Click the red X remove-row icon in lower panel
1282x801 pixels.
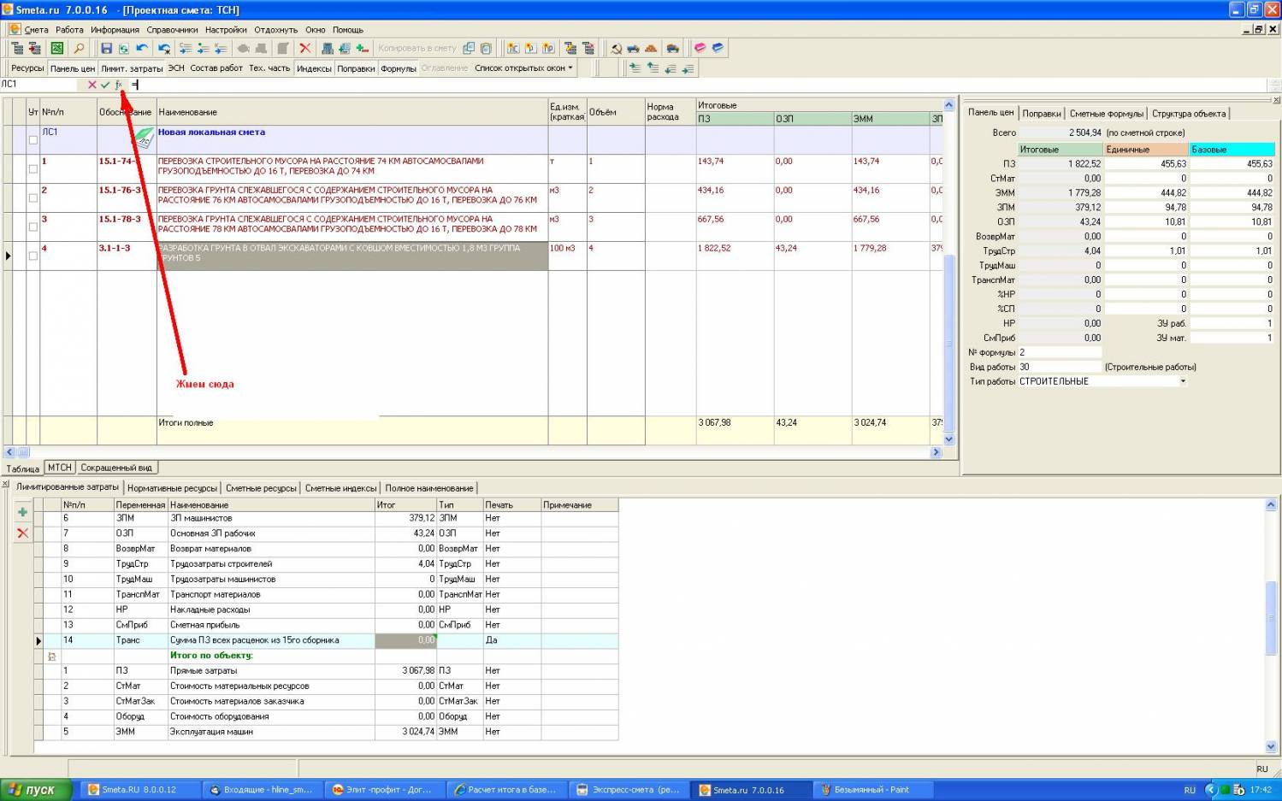coord(23,533)
